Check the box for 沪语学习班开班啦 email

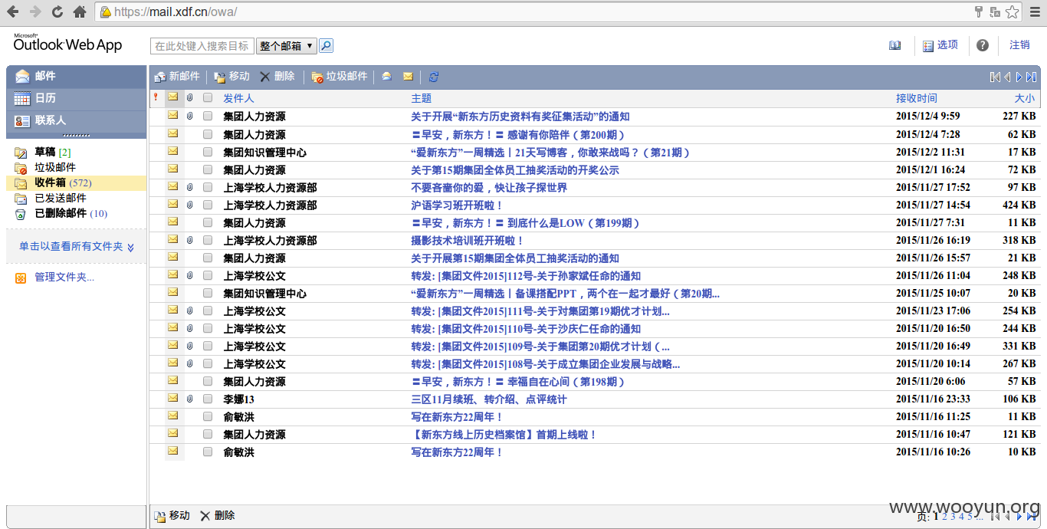click(208, 205)
